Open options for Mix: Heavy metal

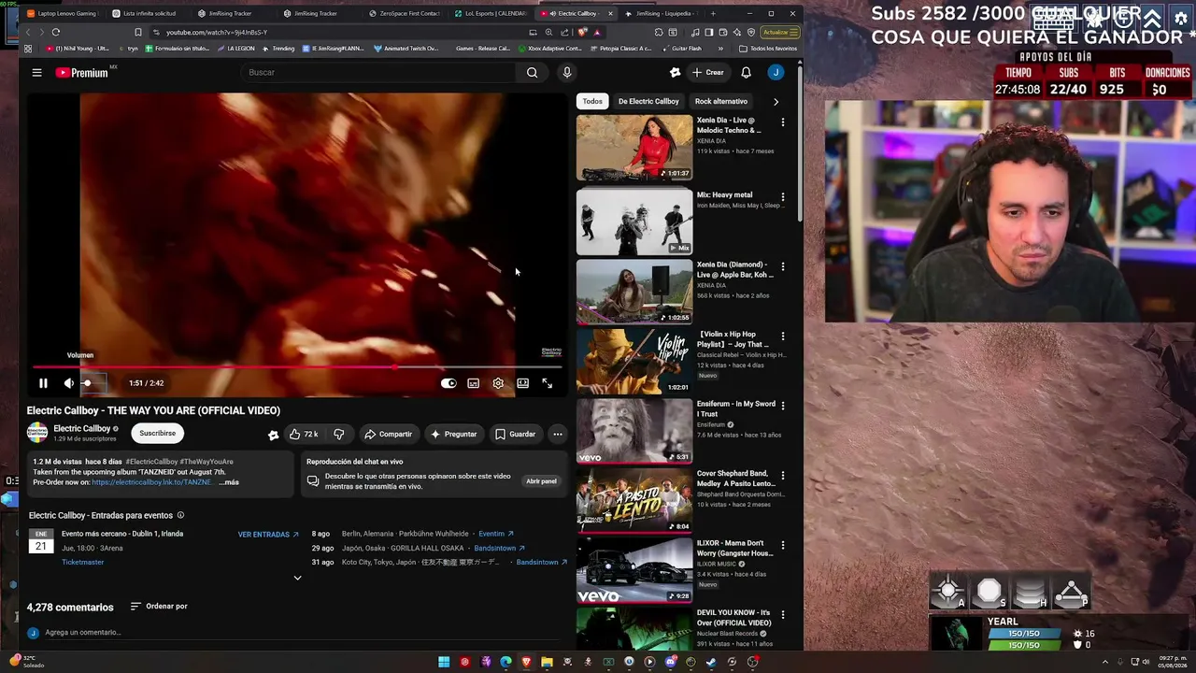click(x=783, y=197)
